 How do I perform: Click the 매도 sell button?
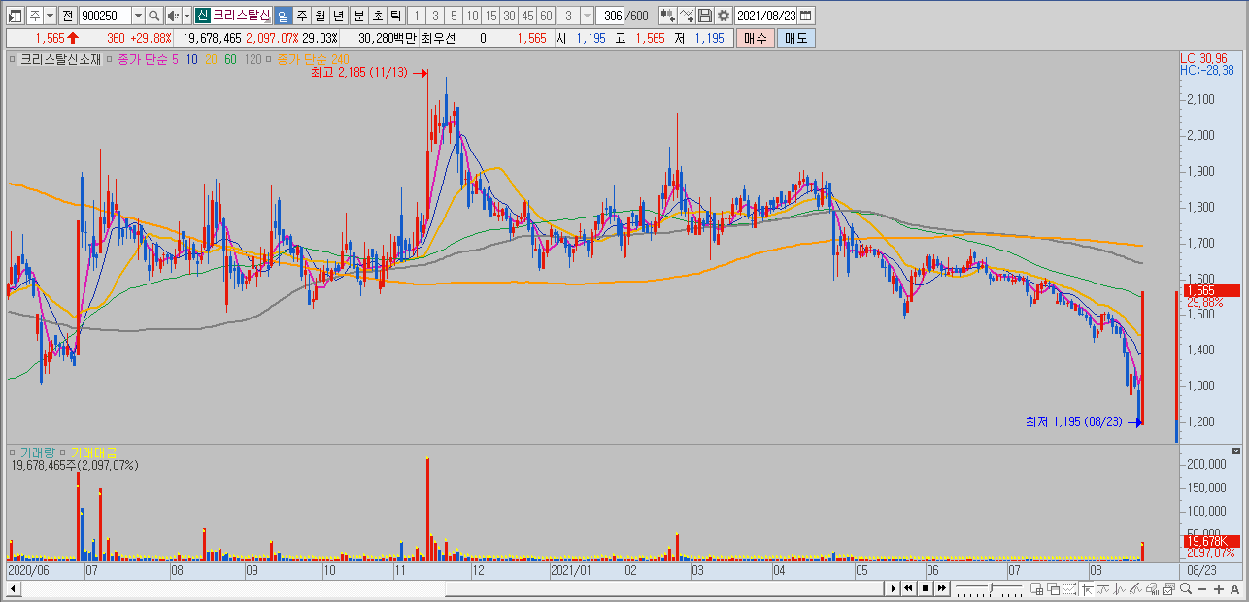tap(796, 38)
